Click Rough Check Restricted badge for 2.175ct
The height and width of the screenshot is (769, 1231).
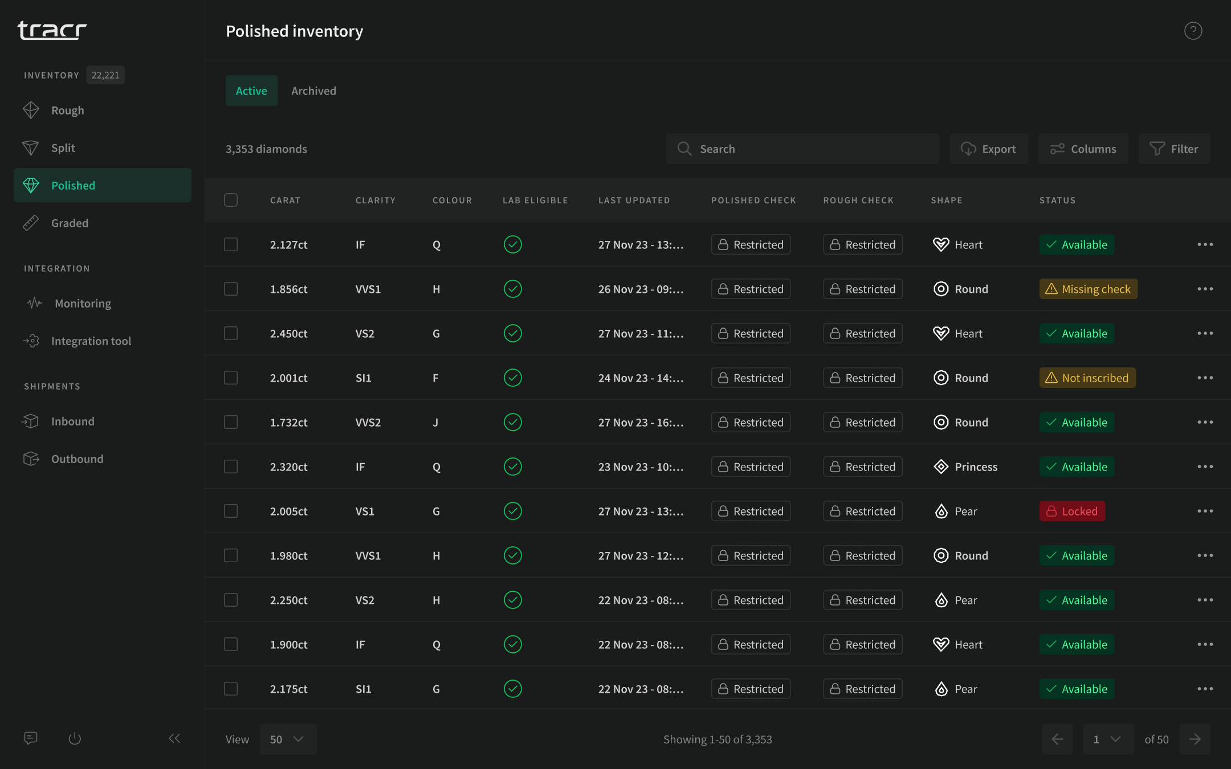[862, 689]
